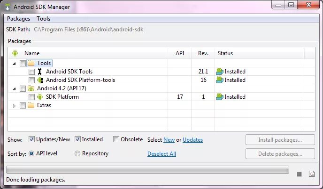Screen dimensions: 323x189
Task: Select the Android SDK Platform-tools row label
Action: click(x=81, y=80)
